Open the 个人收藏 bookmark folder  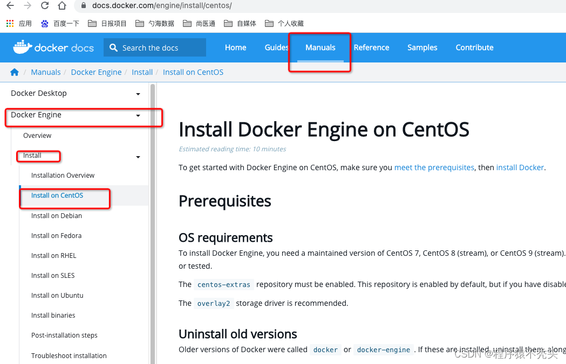coord(284,24)
